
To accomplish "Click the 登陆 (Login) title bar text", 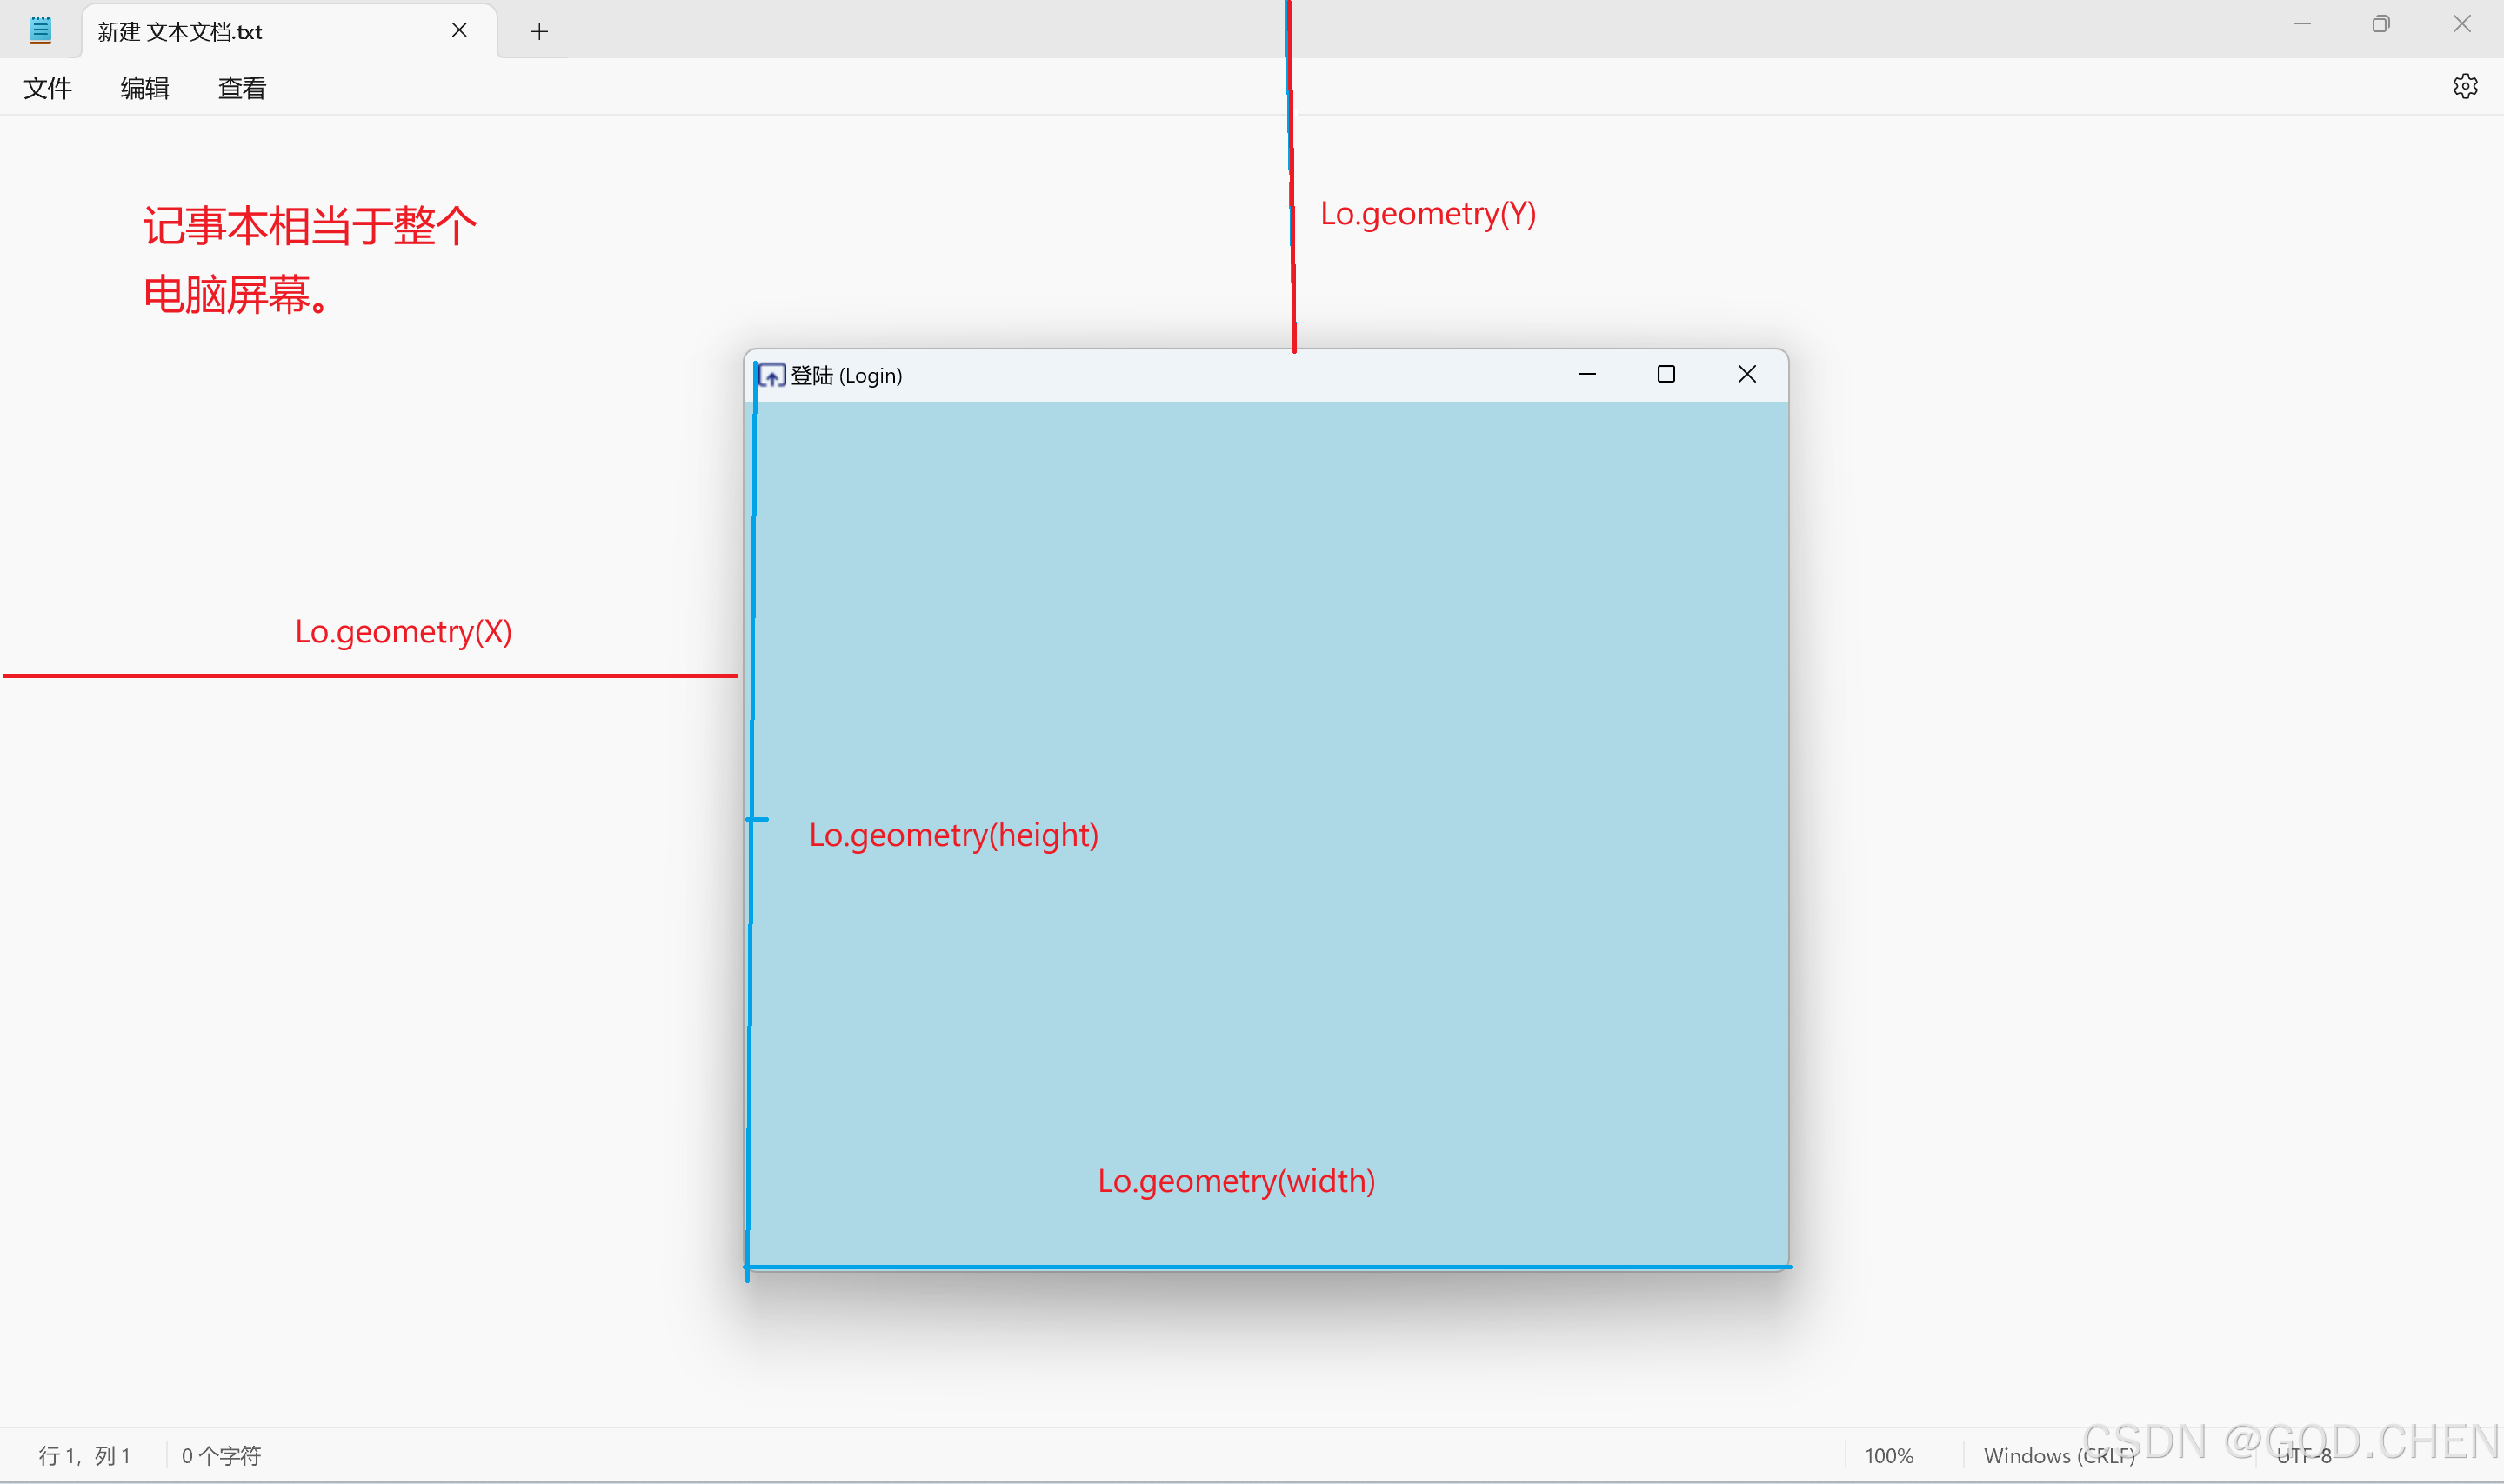I will (x=846, y=376).
